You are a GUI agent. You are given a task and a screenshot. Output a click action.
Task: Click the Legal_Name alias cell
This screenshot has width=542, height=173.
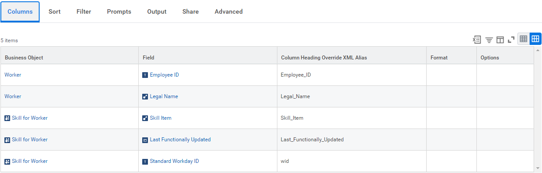click(351, 96)
